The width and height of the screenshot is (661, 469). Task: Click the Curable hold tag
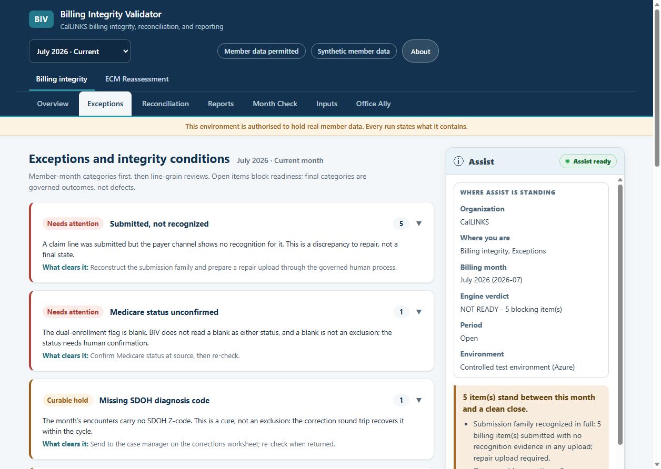67,400
